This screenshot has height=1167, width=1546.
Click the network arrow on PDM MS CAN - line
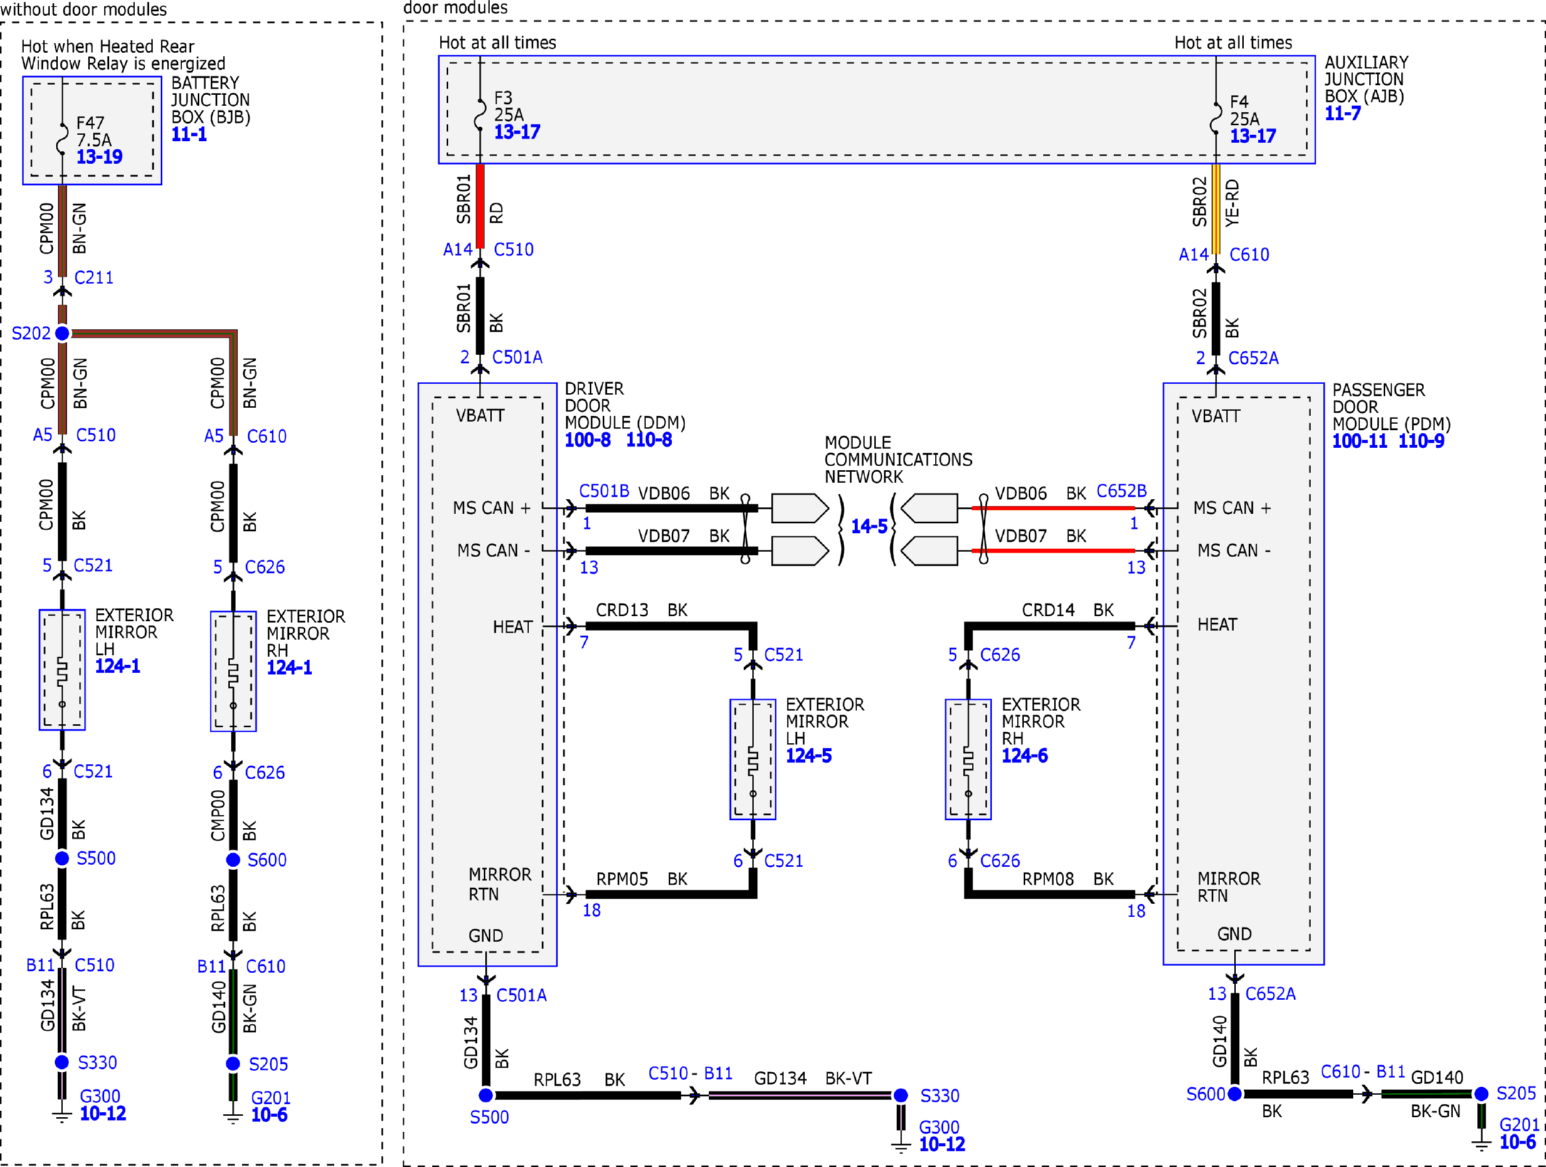929,550
